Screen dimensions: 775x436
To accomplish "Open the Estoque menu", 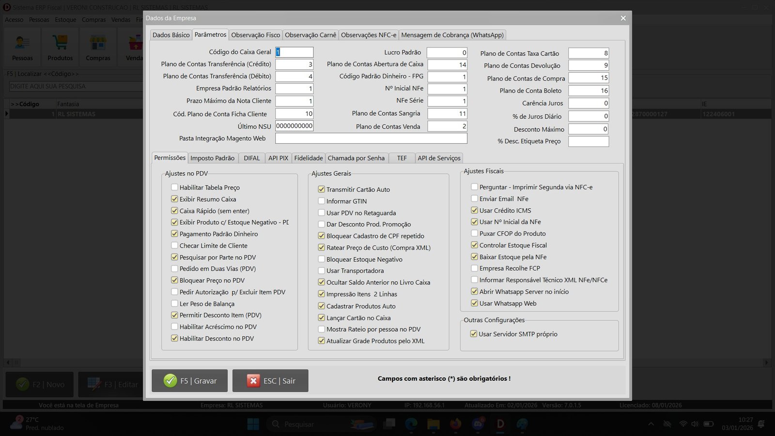I will coord(65,20).
